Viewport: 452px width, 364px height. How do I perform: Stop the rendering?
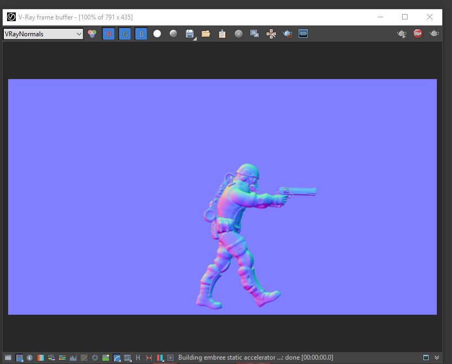click(x=418, y=34)
